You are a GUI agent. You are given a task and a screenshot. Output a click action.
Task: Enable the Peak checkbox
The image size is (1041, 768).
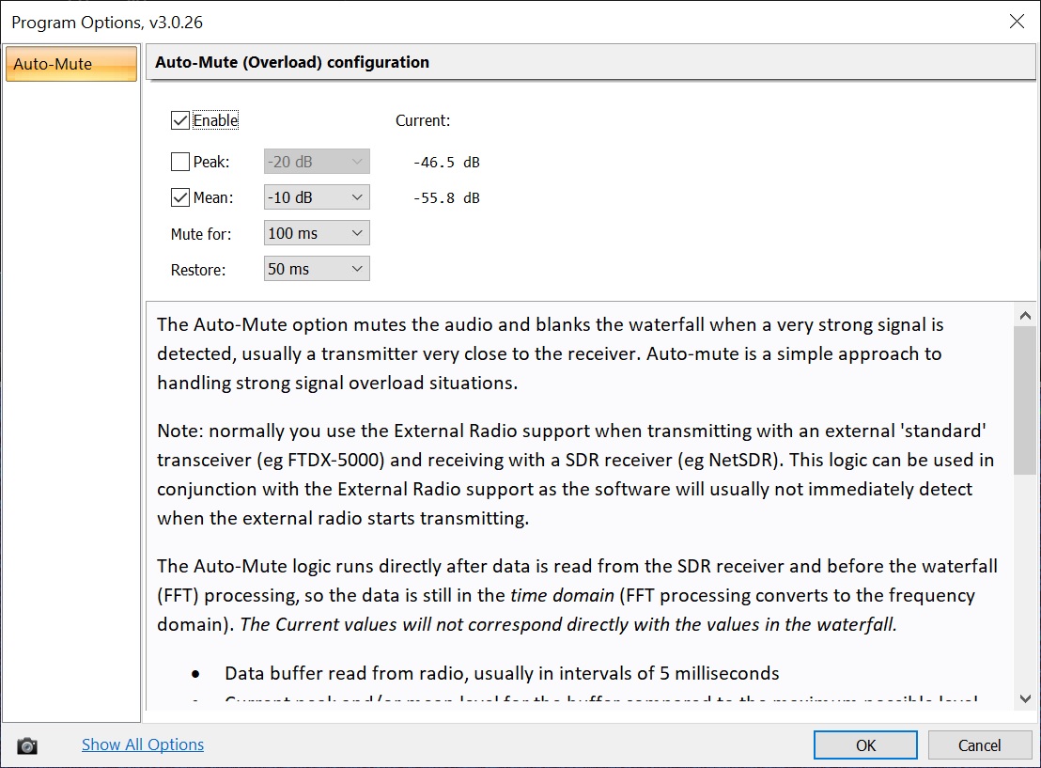point(180,162)
